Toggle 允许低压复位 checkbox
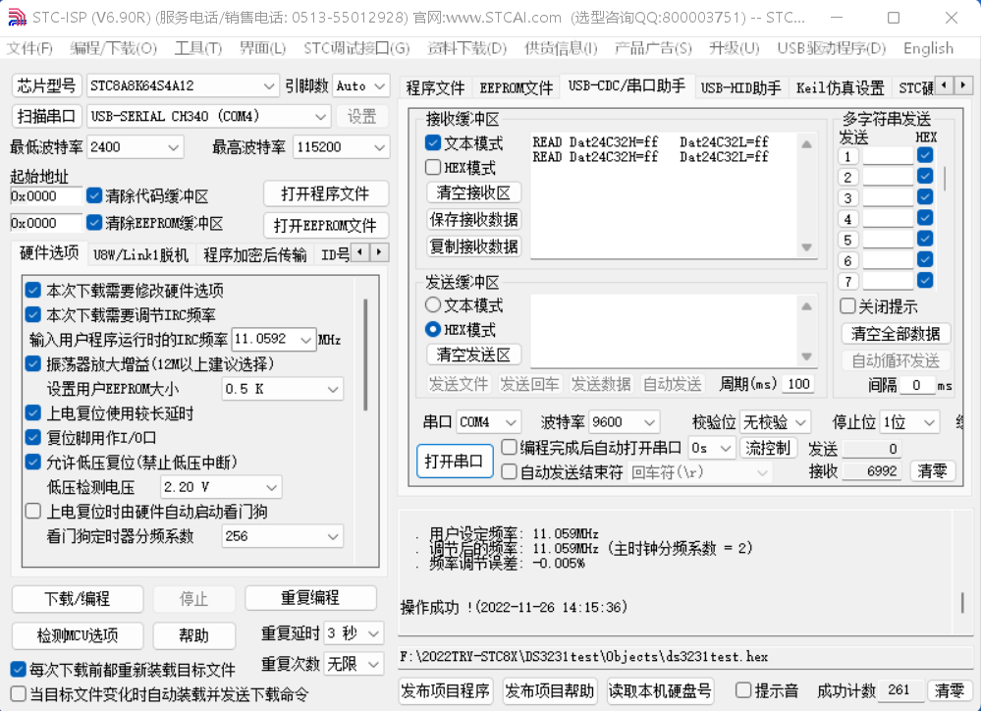Screen dimensions: 981x711 (x=33, y=463)
